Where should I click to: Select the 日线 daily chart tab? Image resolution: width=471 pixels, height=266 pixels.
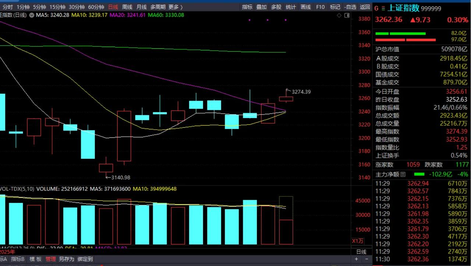coord(113,7)
